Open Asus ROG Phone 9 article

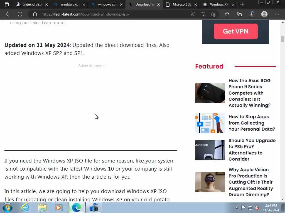249,93
